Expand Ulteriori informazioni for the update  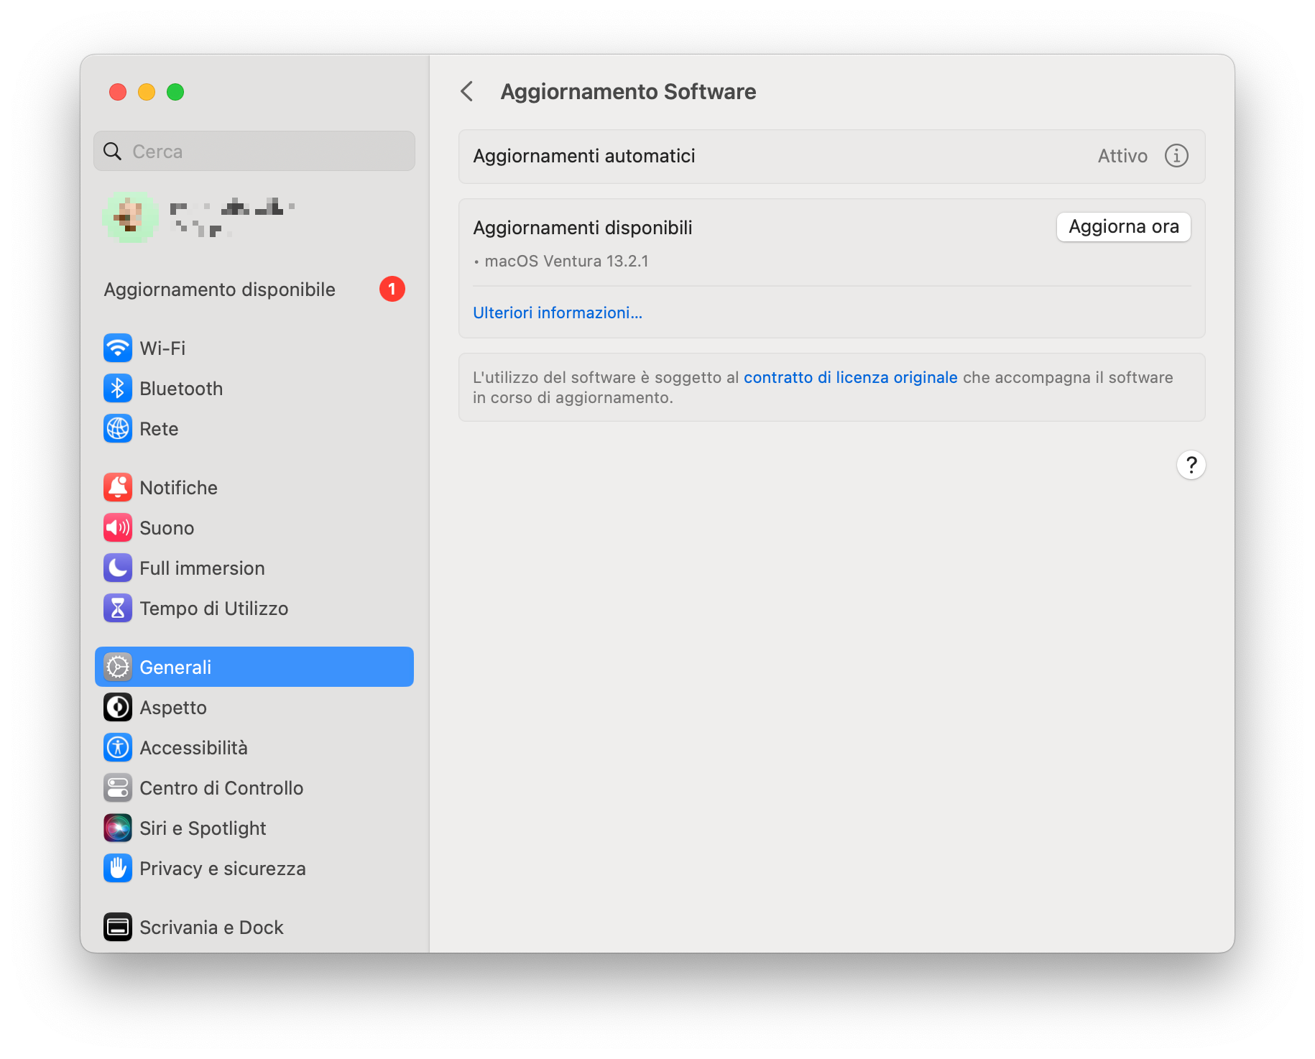point(558,313)
